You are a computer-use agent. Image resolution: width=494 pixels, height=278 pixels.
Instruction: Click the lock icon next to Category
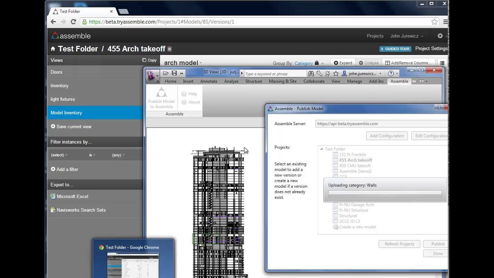point(317,63)
